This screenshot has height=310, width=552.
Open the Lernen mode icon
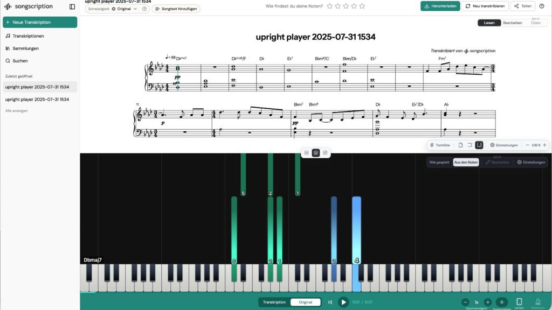point(519,302)
